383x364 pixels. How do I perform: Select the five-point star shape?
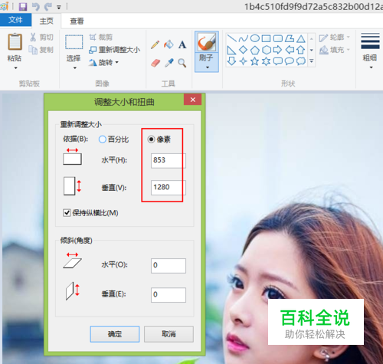coord(254,61)
